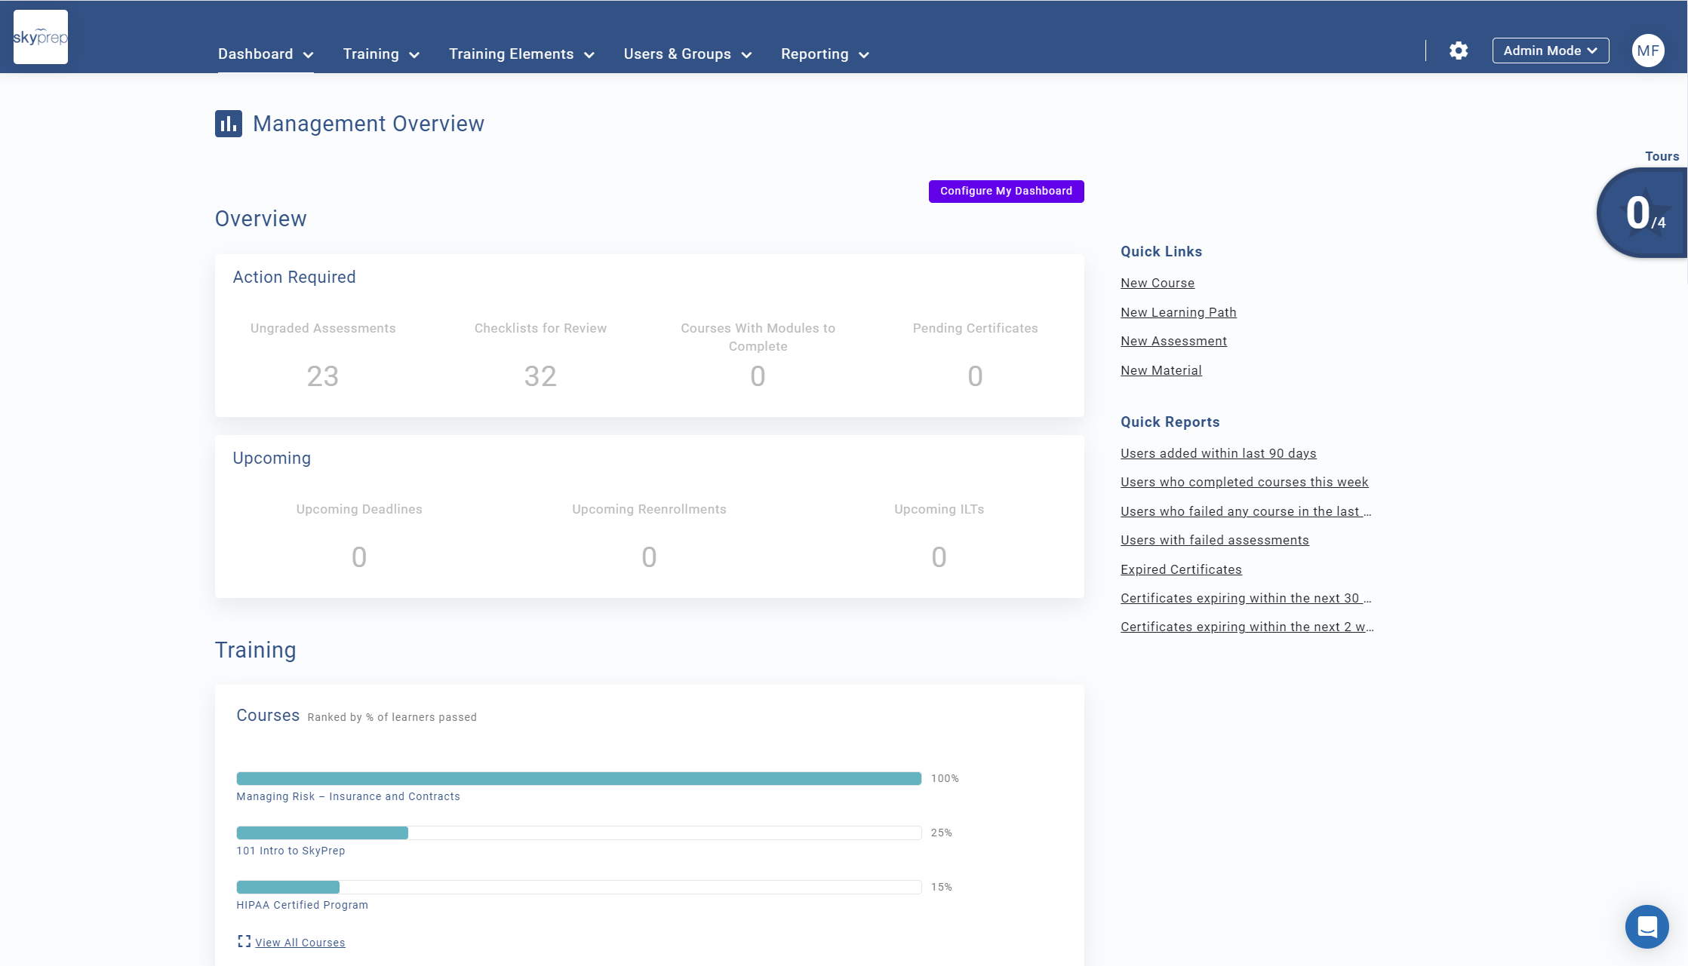Expand the Dashboard menu
The height and width of the screenshot is (966, 1688).
(x=265, y=54)
